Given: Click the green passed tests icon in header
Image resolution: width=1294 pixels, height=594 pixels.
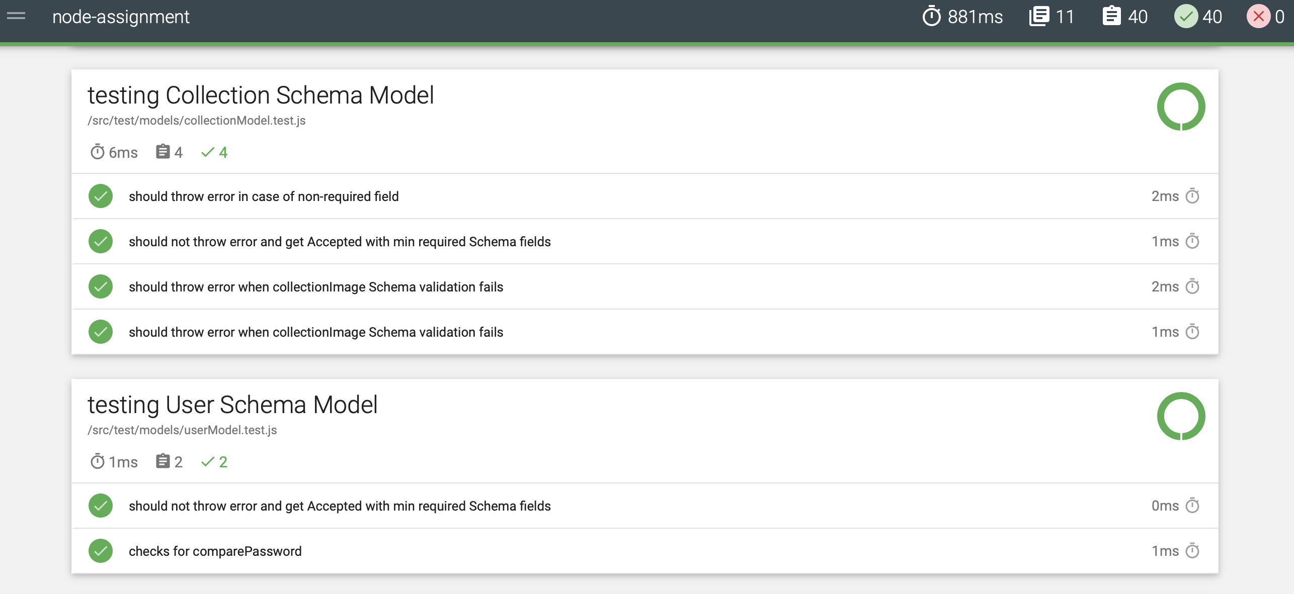Looking at the screenshot, I should (1186, 17).
